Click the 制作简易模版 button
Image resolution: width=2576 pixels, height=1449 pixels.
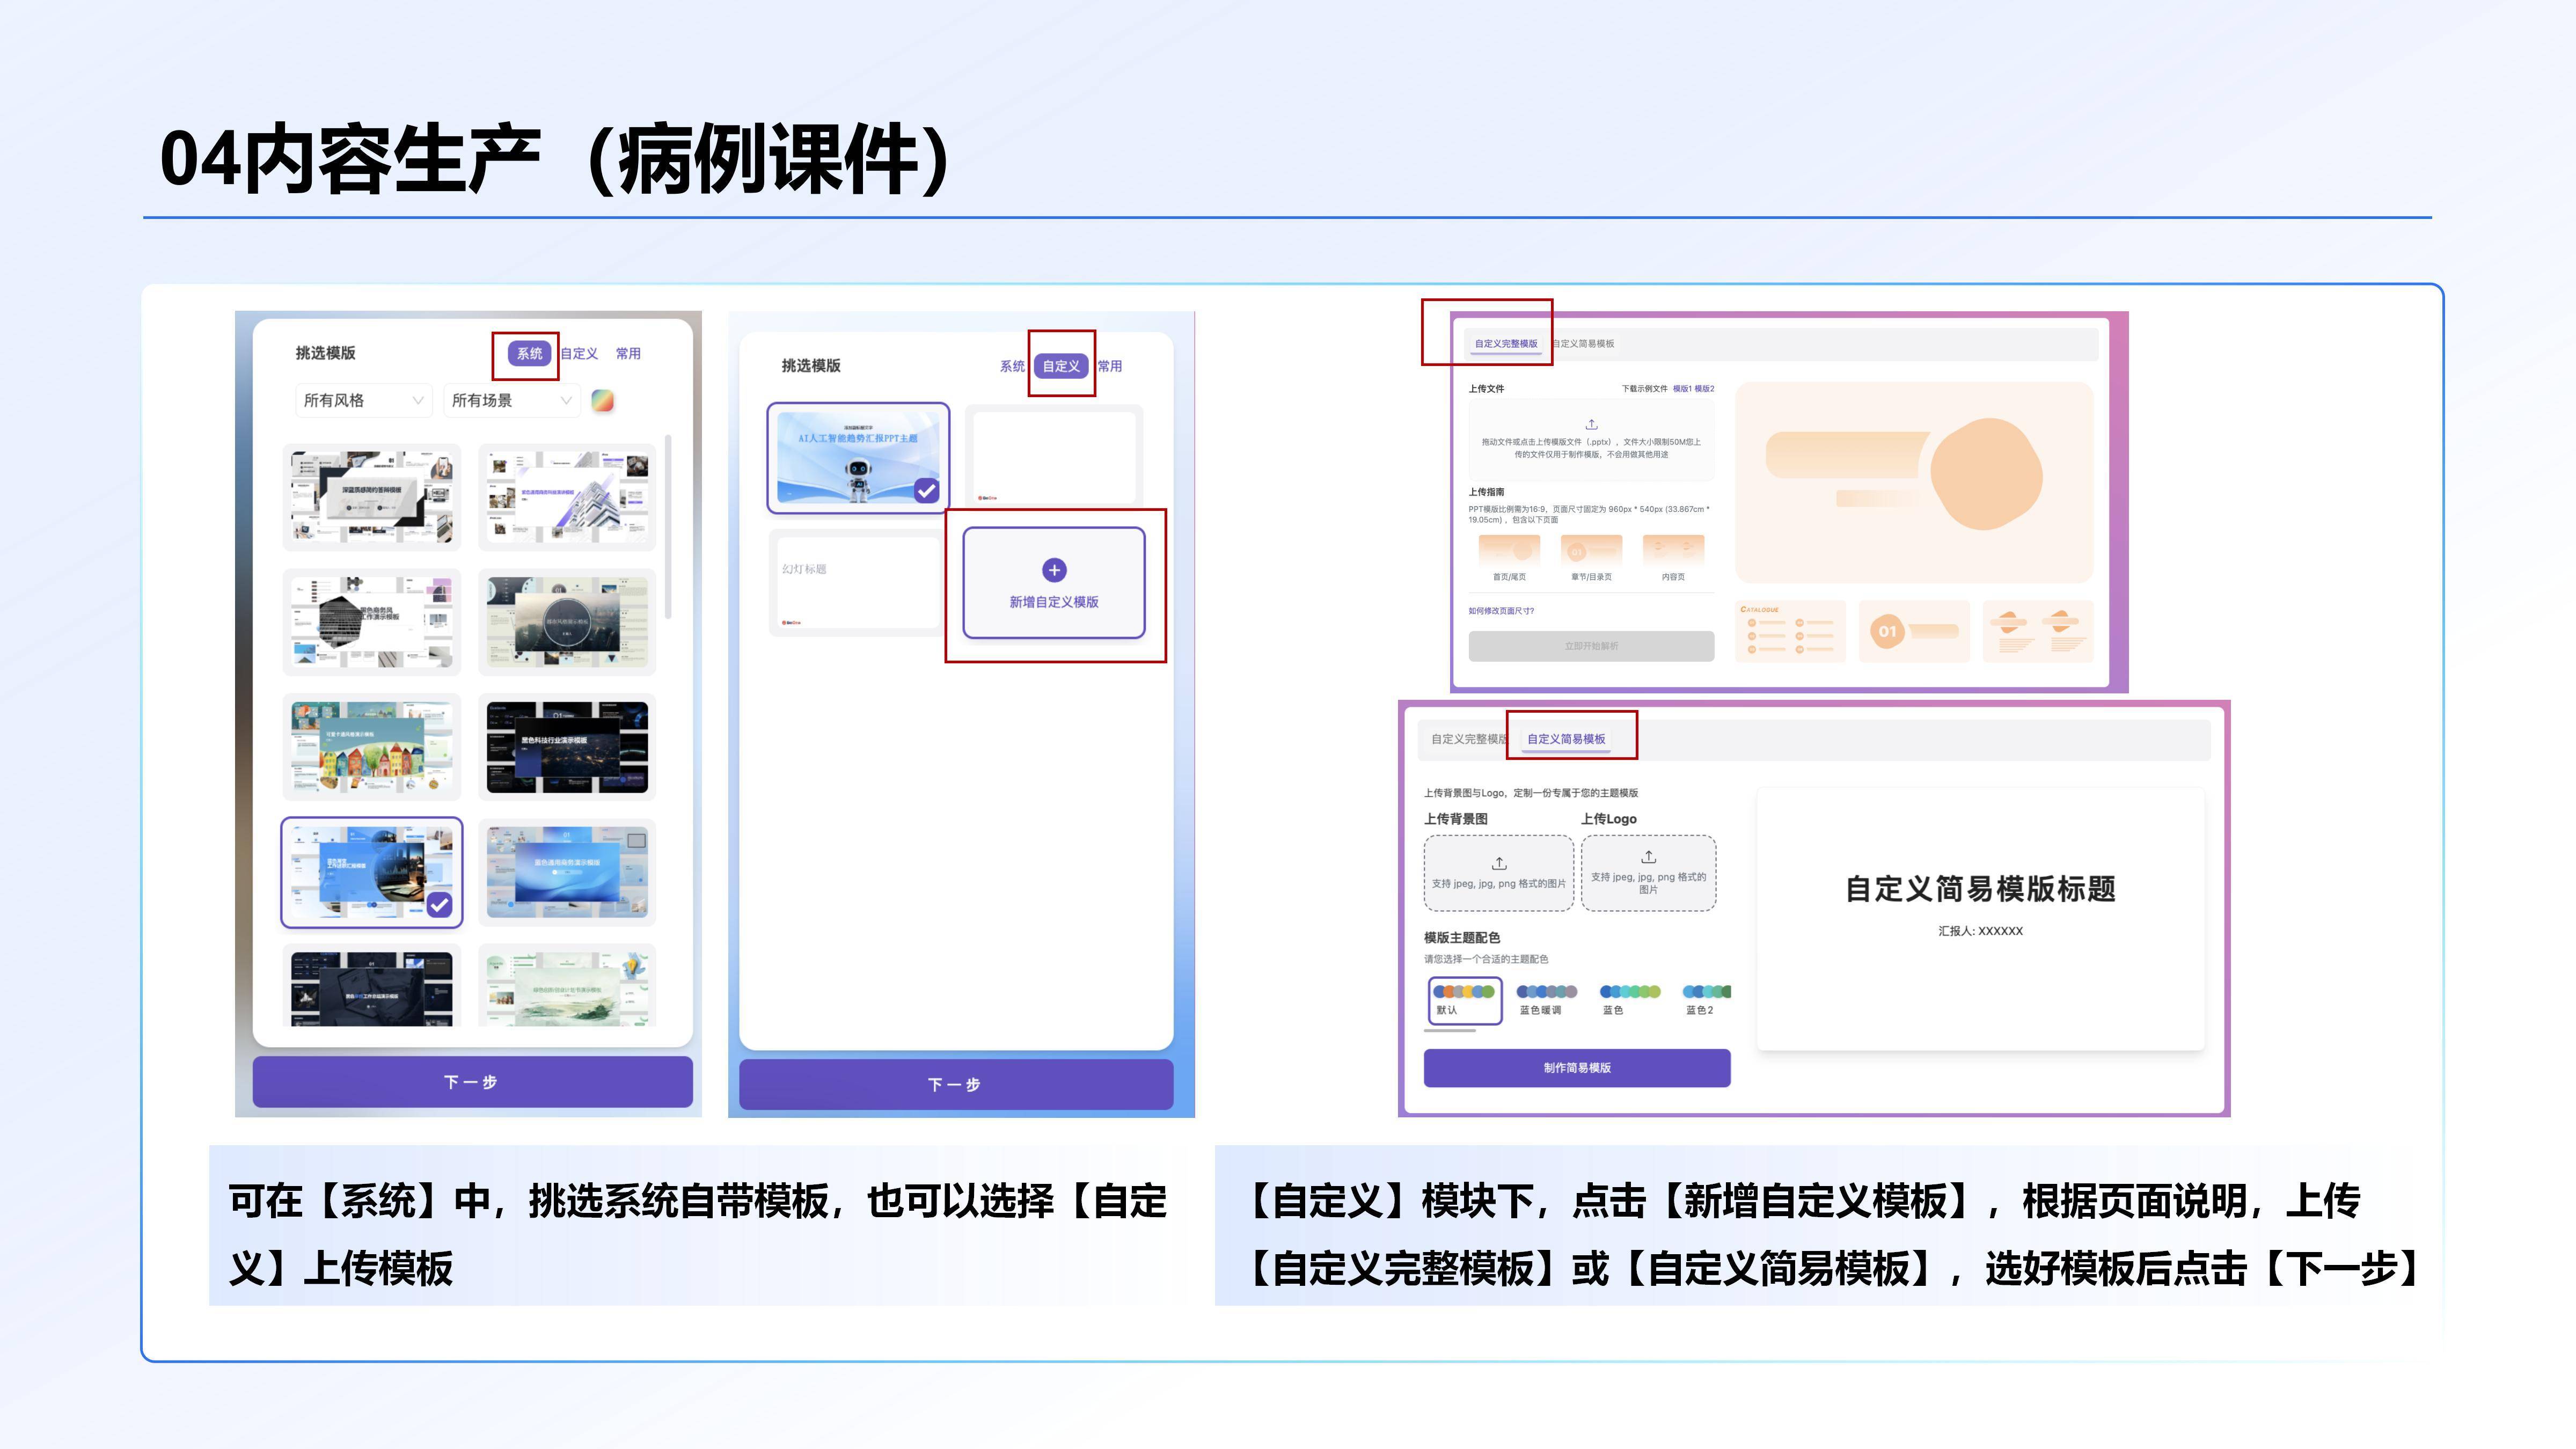pyautogui.click(x=1578, y=1069)
